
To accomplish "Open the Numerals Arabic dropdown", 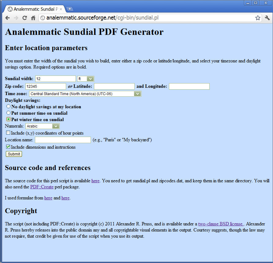I will [43, 126].
